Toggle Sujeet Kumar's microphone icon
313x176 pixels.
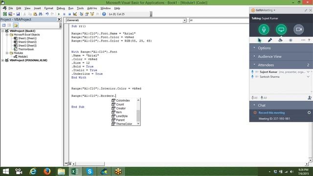coord(252,72)
